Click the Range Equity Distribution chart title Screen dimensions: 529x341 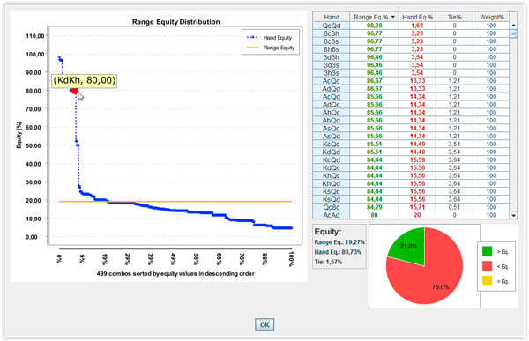tap(175, 21)
